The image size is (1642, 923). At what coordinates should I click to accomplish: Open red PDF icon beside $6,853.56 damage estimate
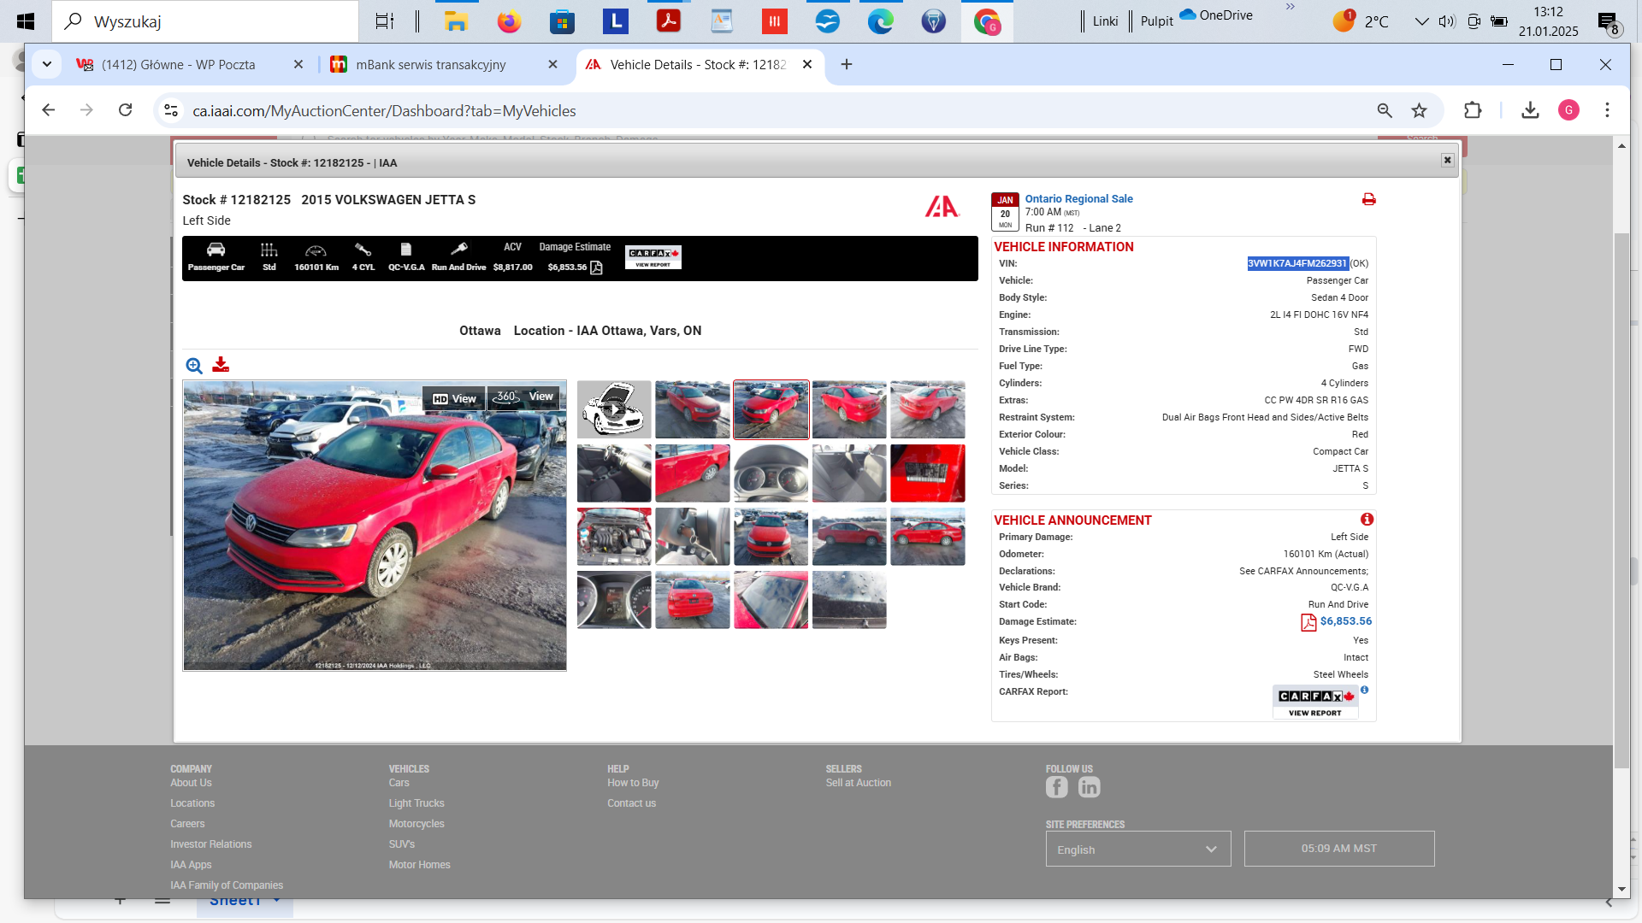pos(1308,622)
